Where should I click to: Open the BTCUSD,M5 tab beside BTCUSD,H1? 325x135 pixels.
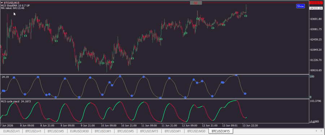coord(56,131)
